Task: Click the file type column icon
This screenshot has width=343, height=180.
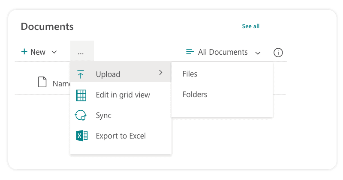Action: pyautogui.click(x=42, y=82)
